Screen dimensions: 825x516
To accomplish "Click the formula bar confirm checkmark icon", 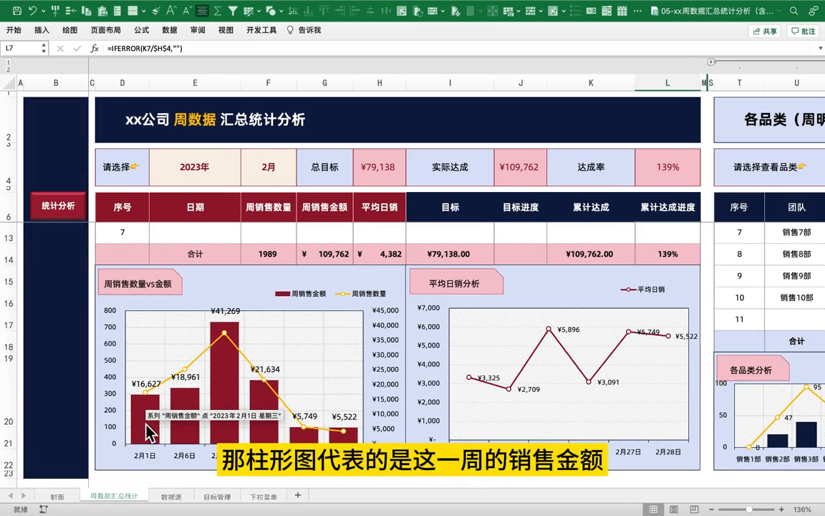I will (77, 49).
